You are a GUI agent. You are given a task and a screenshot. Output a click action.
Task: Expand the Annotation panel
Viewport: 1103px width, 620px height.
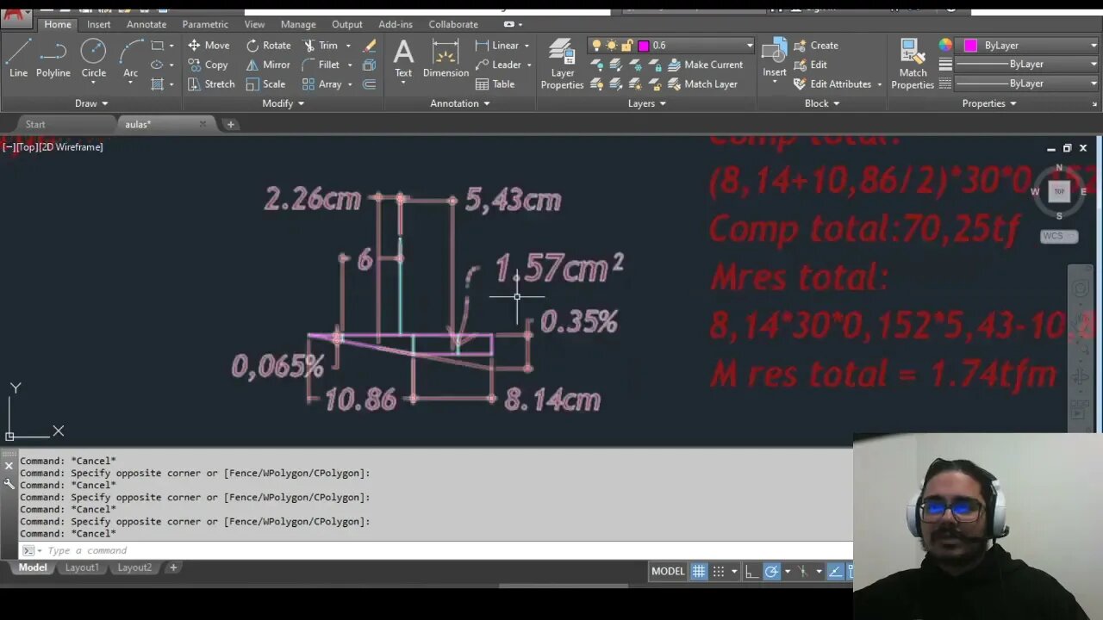460,103
